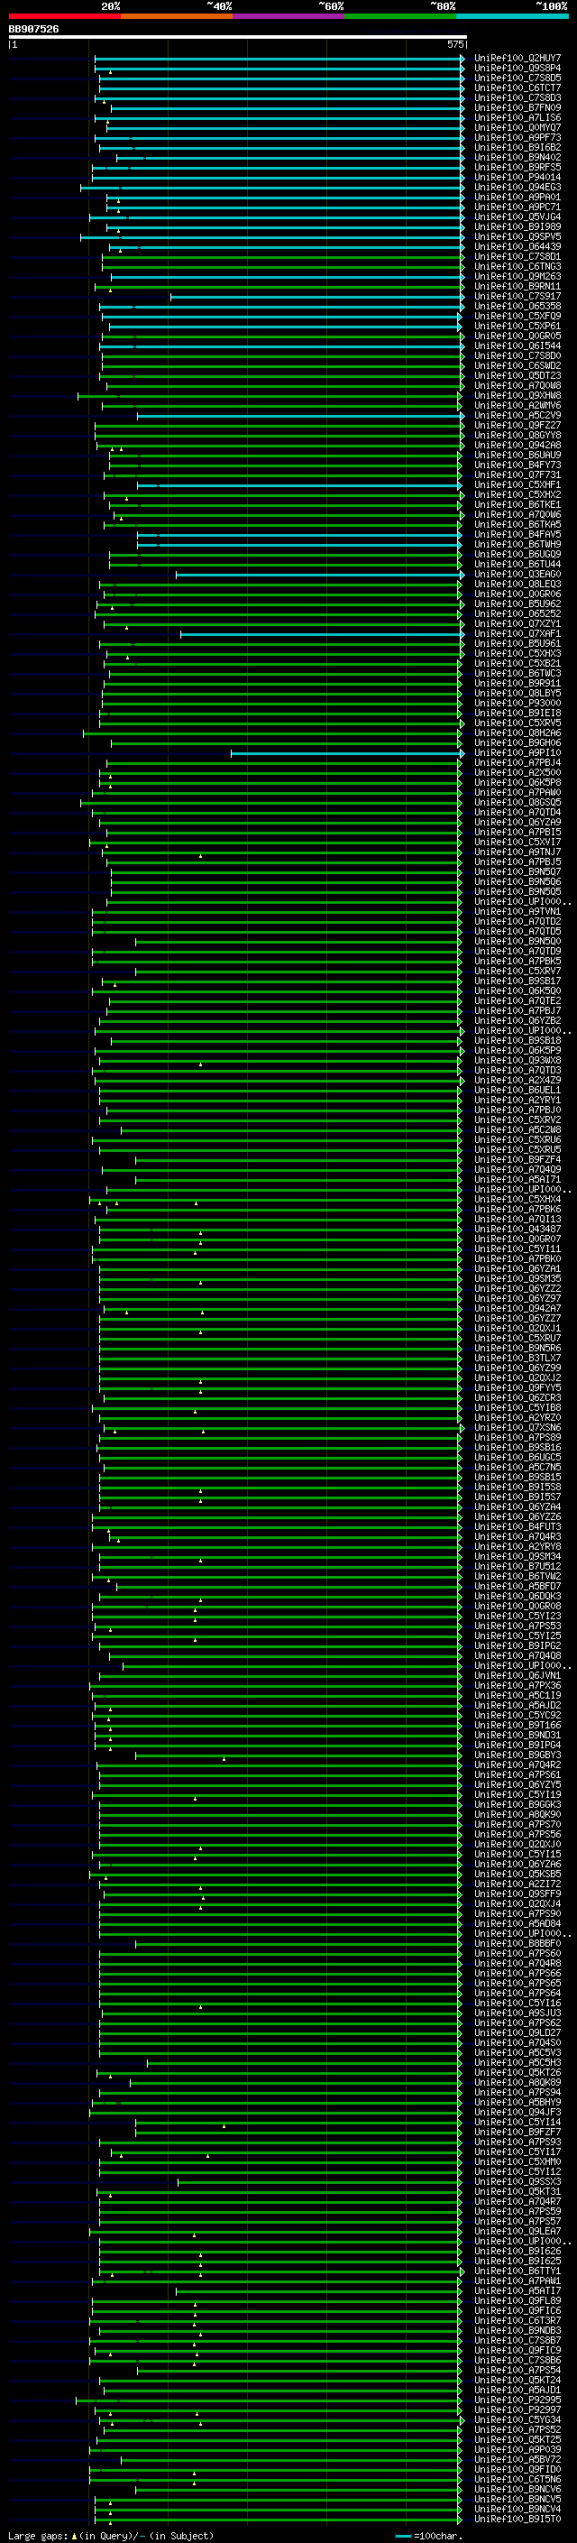The height and width of the screenshot is (2543, 577).
Task: Select label UniRef100_C7S8B7
Action: 517,2340
